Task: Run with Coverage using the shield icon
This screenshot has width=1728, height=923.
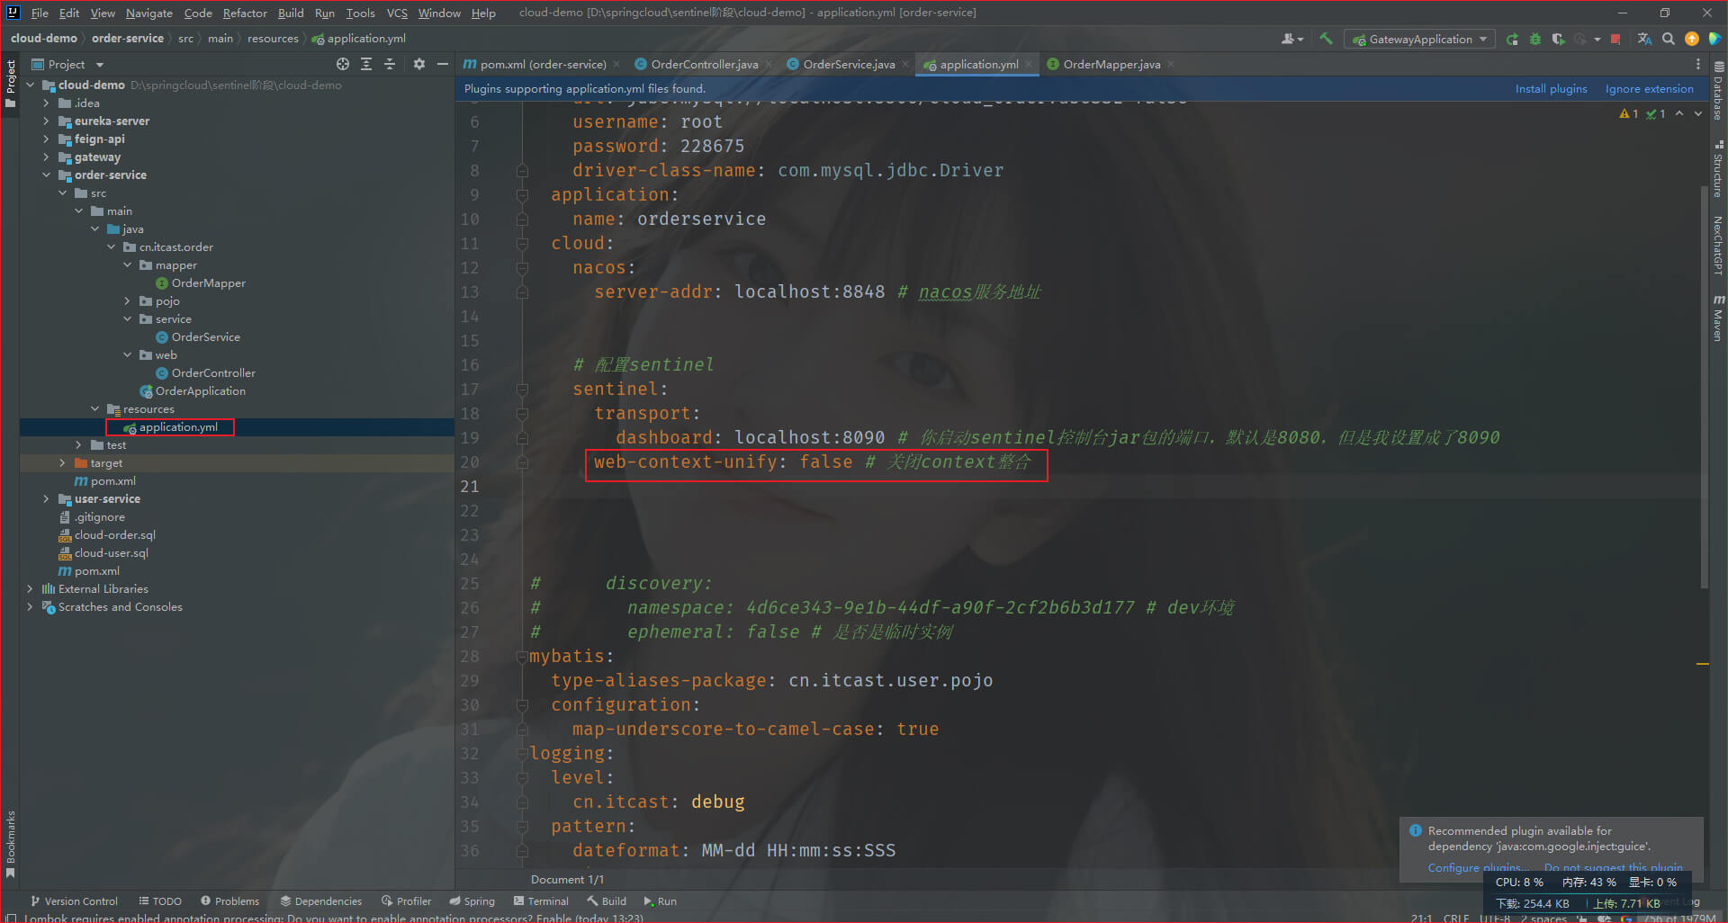Action: click(x=1558, y=39)
